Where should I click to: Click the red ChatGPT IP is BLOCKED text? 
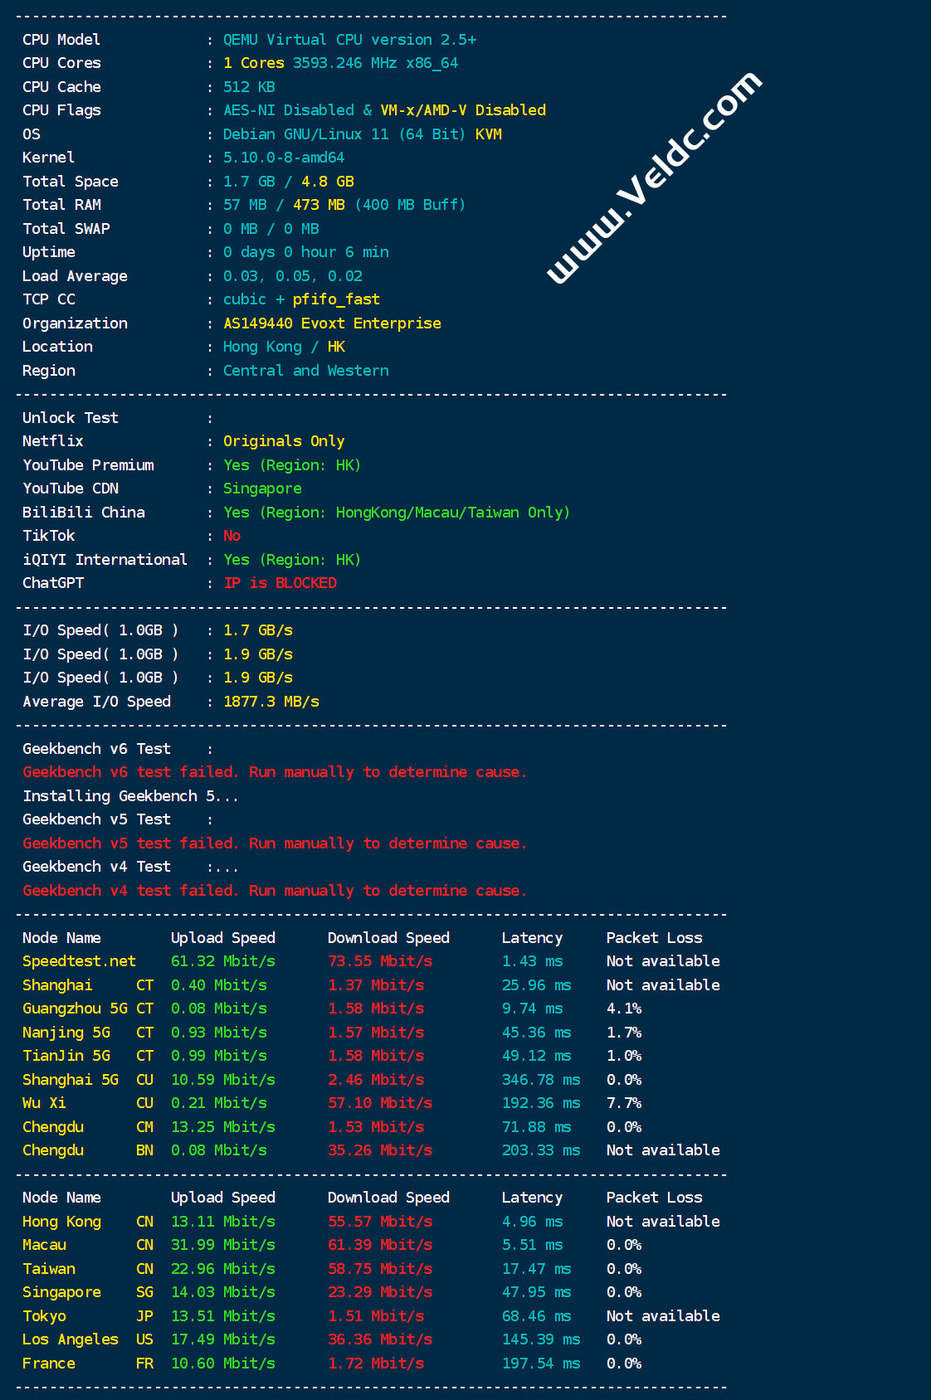tap(280, 583)
